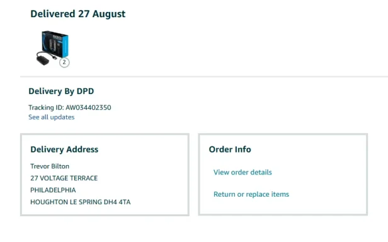Click the Delivery By DPD heading
Screen dimensions: 388x242
pyautogui.click(x=61, y=91)
